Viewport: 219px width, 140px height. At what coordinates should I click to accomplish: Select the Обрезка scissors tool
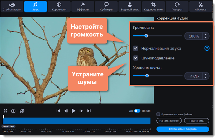click(201, 7)
